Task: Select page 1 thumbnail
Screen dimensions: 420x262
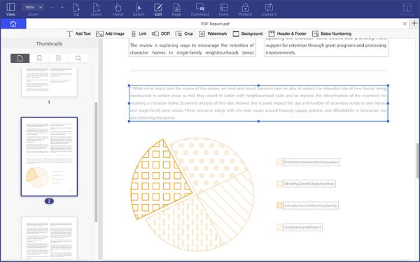Action: [x=49, y=82]
